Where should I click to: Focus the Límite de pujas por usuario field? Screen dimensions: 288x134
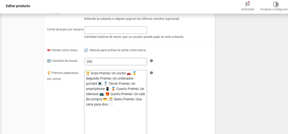[x=116, y=30]
